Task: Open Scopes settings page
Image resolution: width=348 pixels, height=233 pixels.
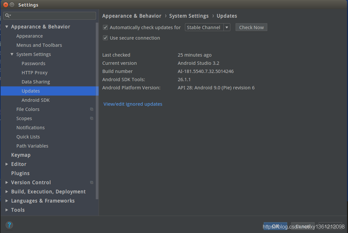Action: click(x=24, y=118)
